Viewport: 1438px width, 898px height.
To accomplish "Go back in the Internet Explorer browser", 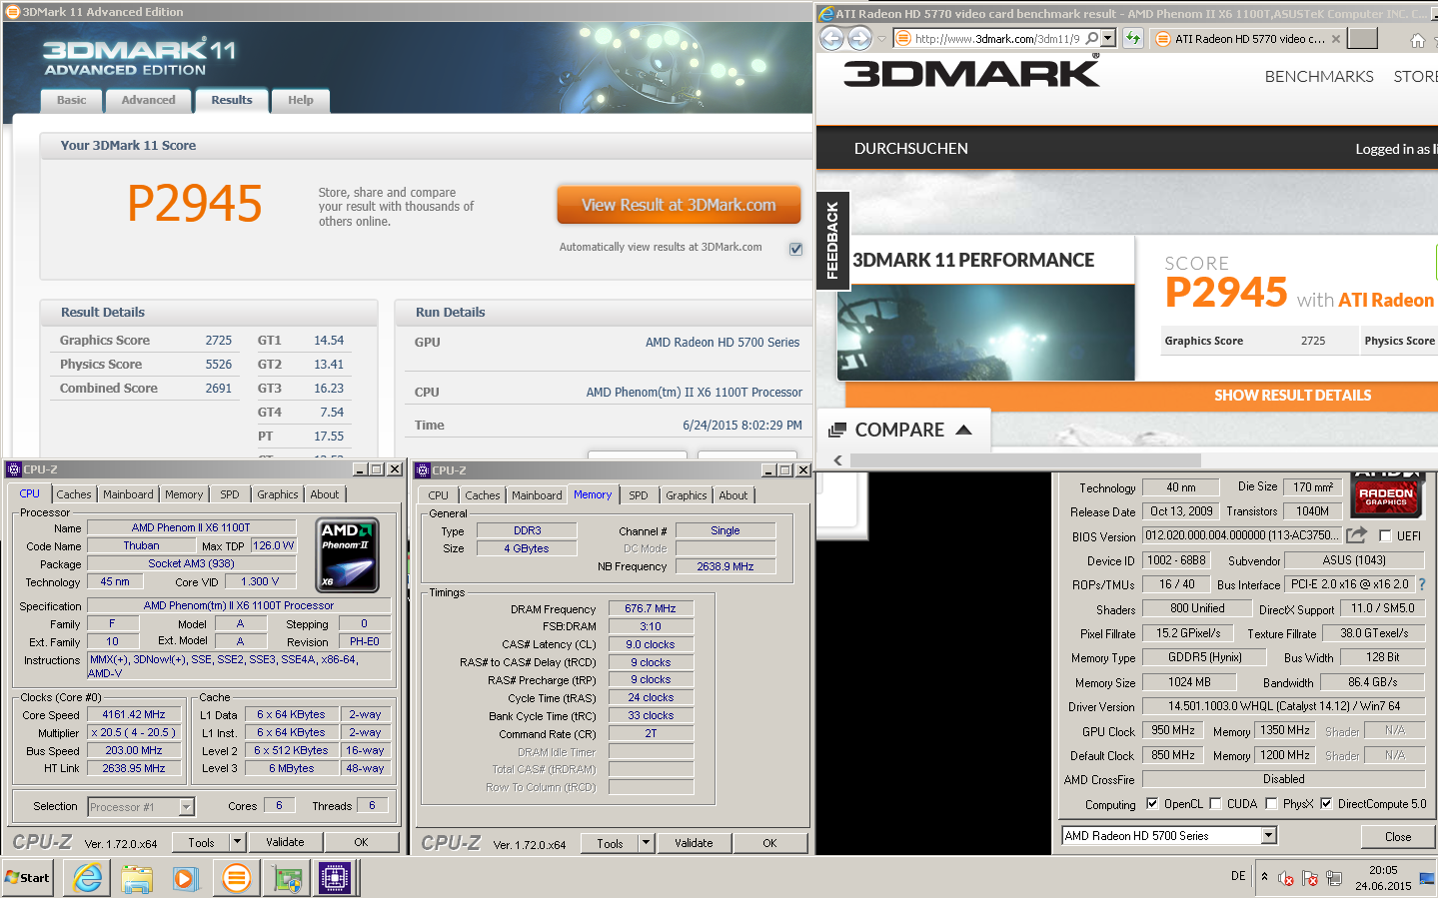I will tap(831, 38).
